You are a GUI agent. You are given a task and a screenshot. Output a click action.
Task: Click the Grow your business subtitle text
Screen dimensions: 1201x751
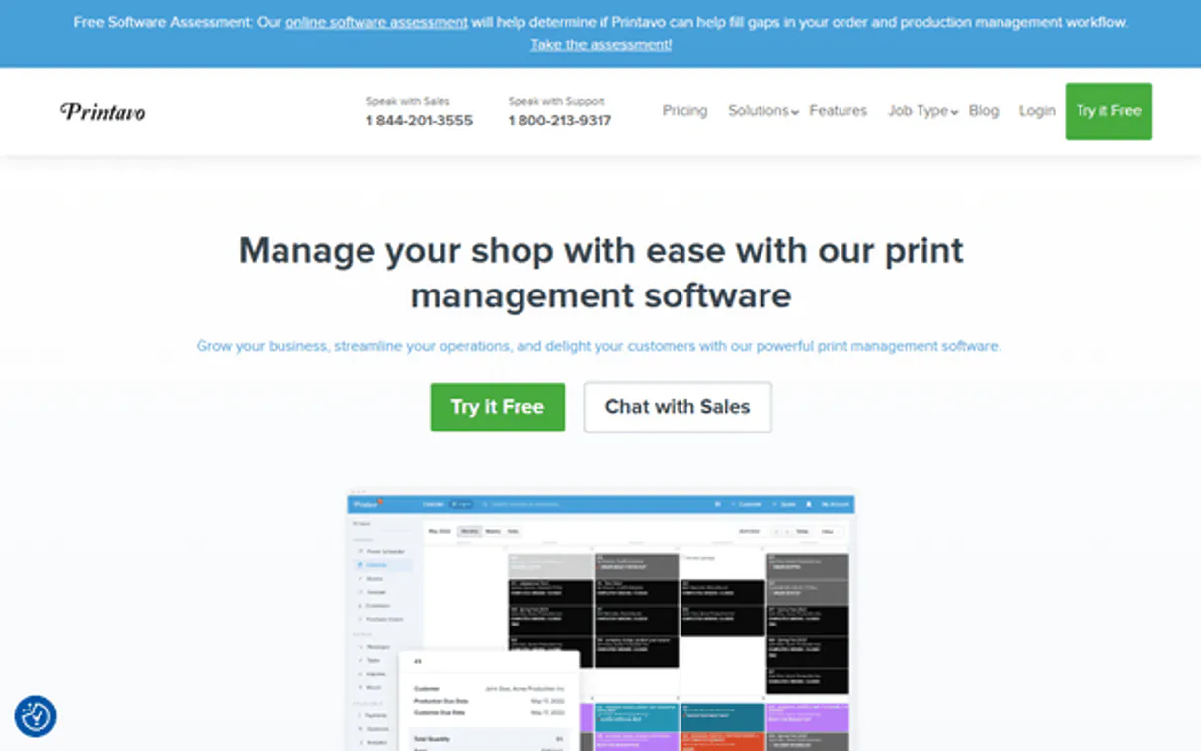pos(599,346)
